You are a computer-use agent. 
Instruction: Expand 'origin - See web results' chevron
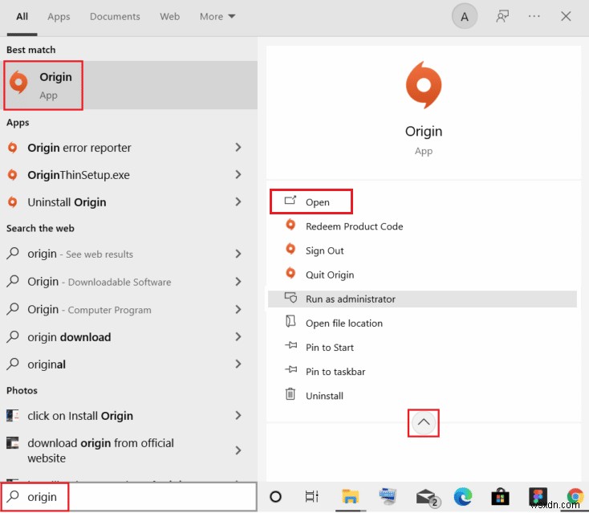(238, 254)
